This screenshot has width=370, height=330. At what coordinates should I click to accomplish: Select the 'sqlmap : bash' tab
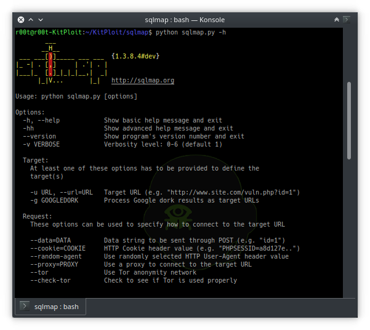(50, 307)
